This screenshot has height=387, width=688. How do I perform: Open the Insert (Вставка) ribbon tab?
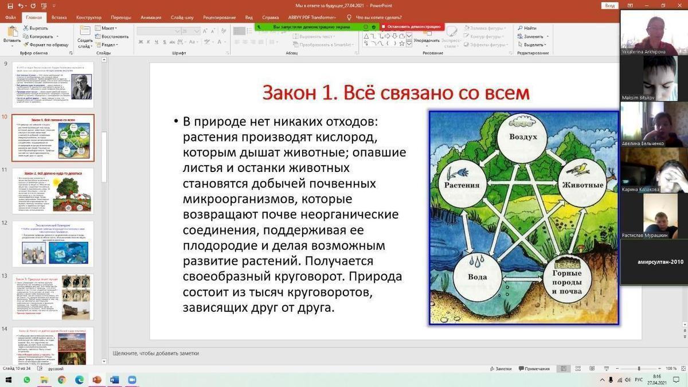[59, 17]
